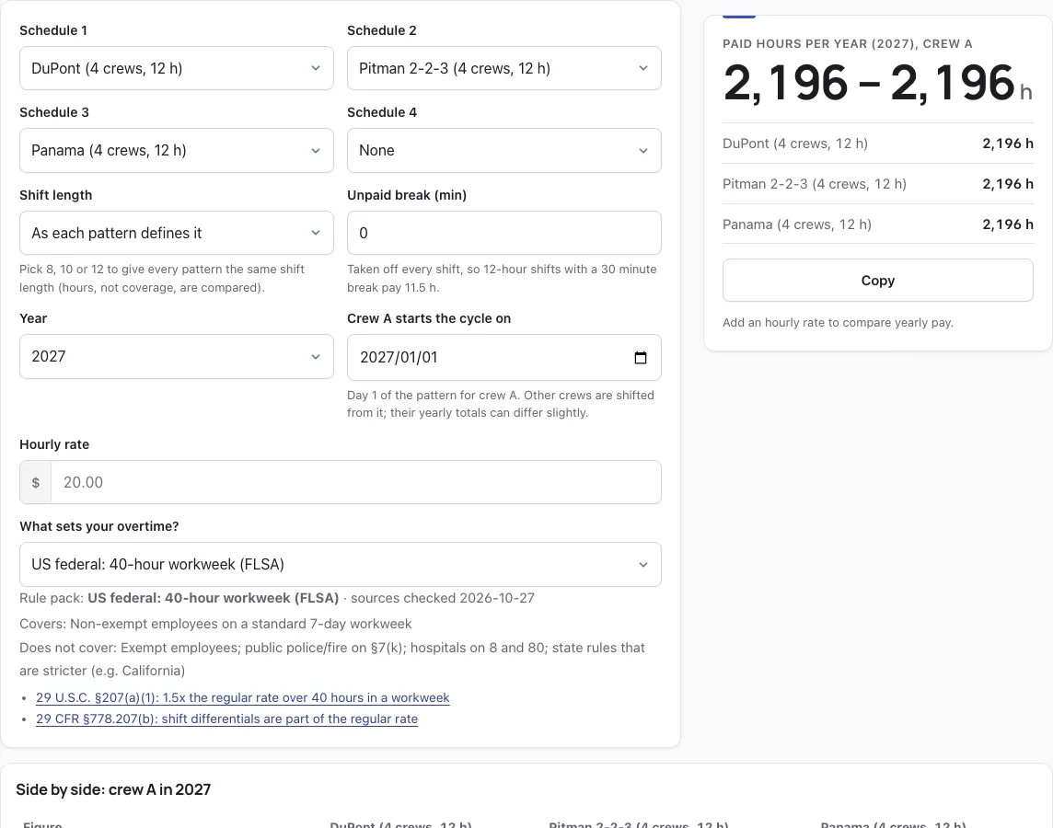Click the large 2,196 – 2,196 h total
1053x828 pixels.
click(878, 83)
